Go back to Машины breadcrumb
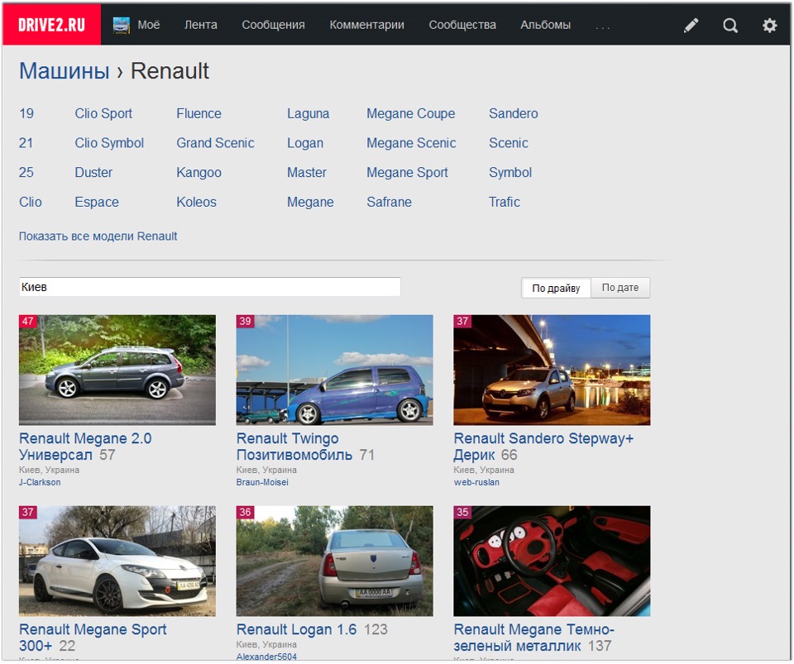This screenshot has width=794, height=664. pyautogui.click(x=65, y=71)
